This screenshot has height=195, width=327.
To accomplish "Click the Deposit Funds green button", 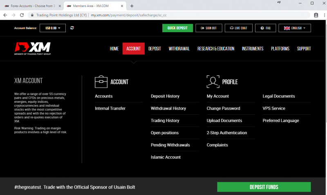I will point(264,187).
